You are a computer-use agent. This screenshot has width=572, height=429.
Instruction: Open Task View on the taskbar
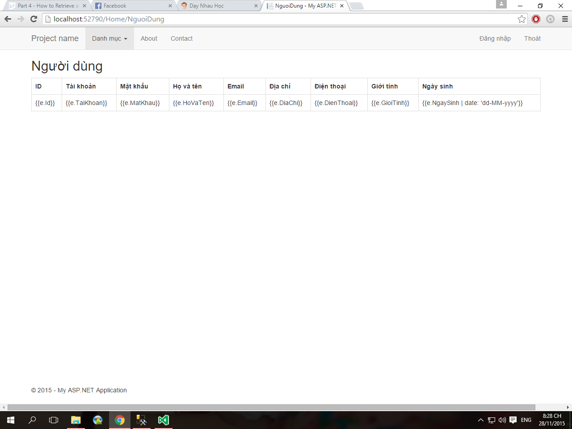pos(54,420)
